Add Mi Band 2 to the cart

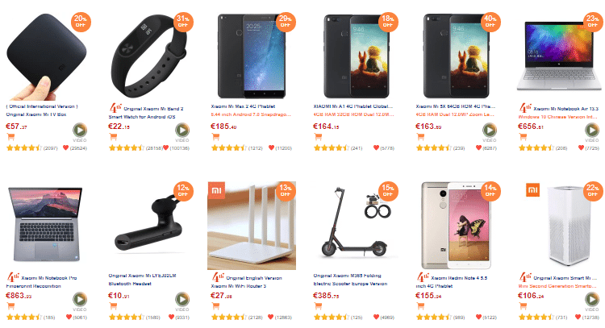pos(113,136)
